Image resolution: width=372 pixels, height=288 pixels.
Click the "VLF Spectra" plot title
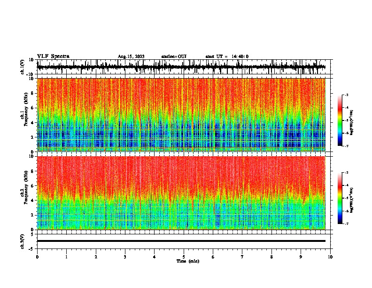click(53, 56)
